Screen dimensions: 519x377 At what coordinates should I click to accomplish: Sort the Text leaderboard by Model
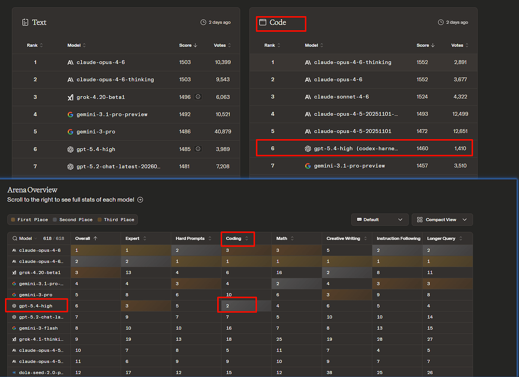(77, 45)
